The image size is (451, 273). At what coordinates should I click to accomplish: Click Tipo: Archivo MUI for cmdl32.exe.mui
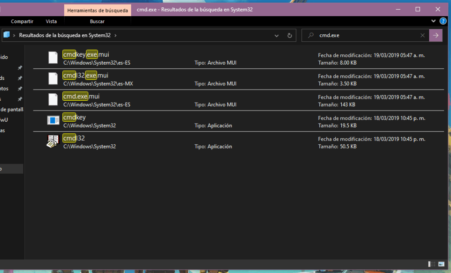click(215, 84)
